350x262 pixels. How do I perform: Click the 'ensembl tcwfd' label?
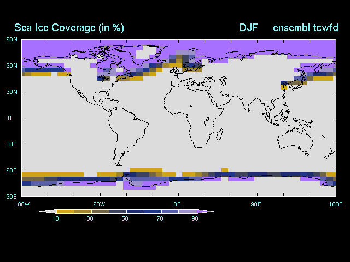pyautogui.click(x=306, y=28)
